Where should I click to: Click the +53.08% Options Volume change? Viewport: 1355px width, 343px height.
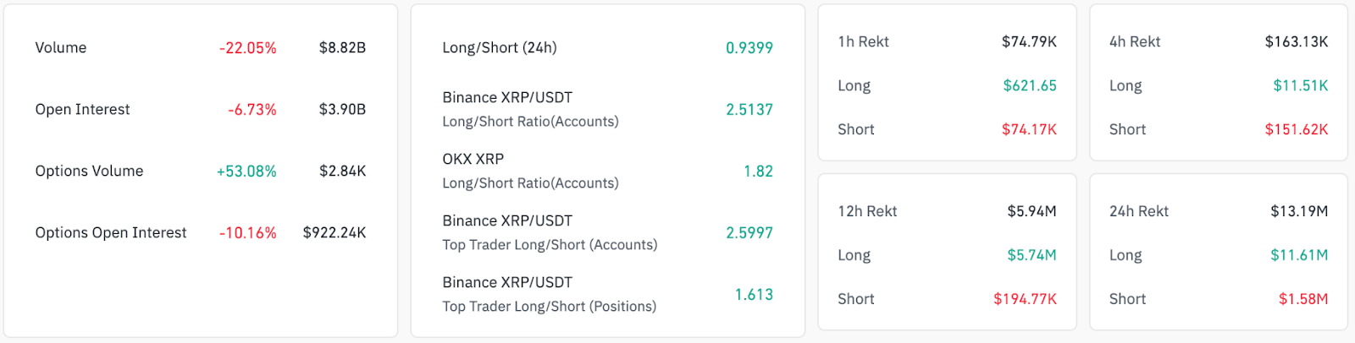(x=246, y=171)
